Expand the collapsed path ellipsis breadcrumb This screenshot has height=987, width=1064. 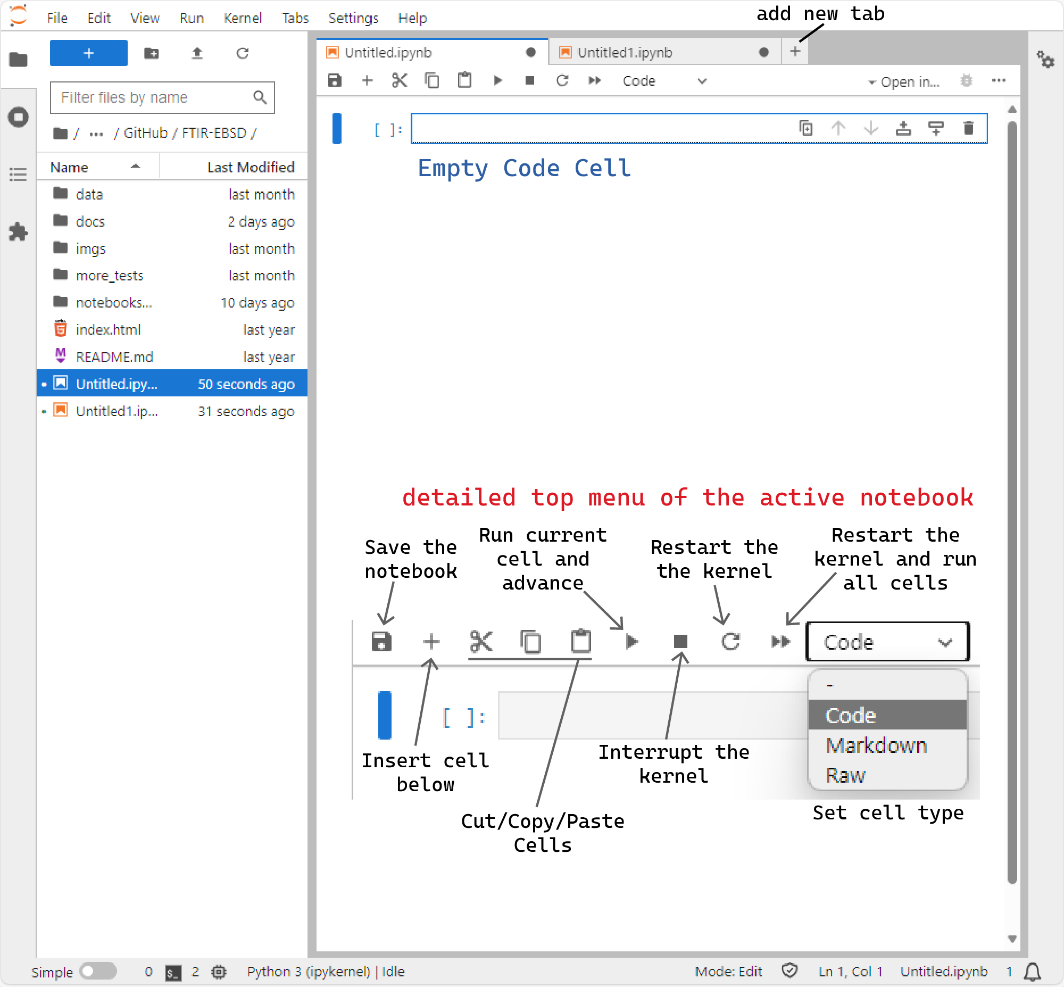click(x=96, y=133)
